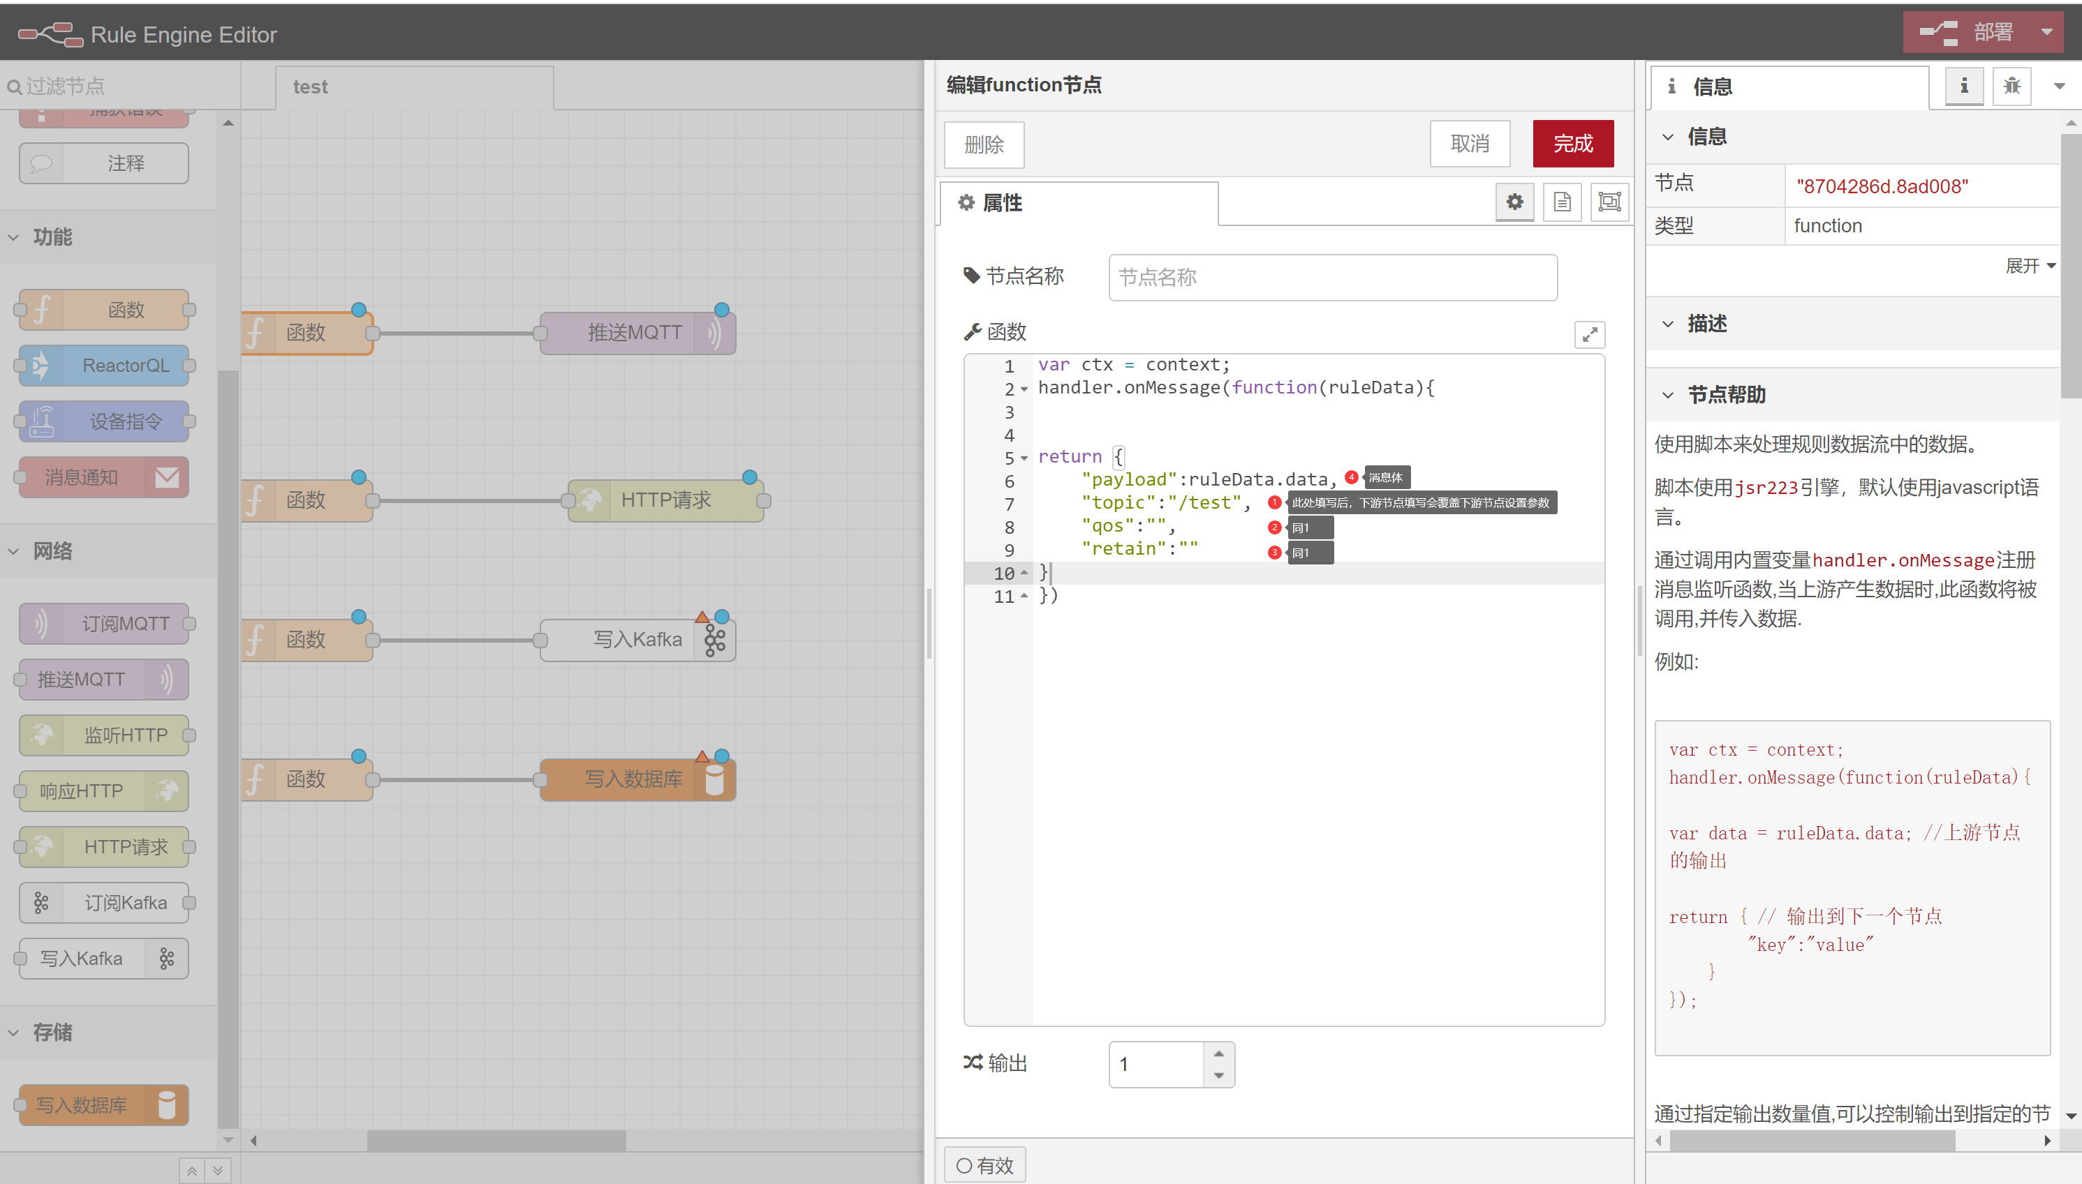2082x1184 pixels.
Task: Select the 注释 comment palette node
Action: tap(104, 163)
